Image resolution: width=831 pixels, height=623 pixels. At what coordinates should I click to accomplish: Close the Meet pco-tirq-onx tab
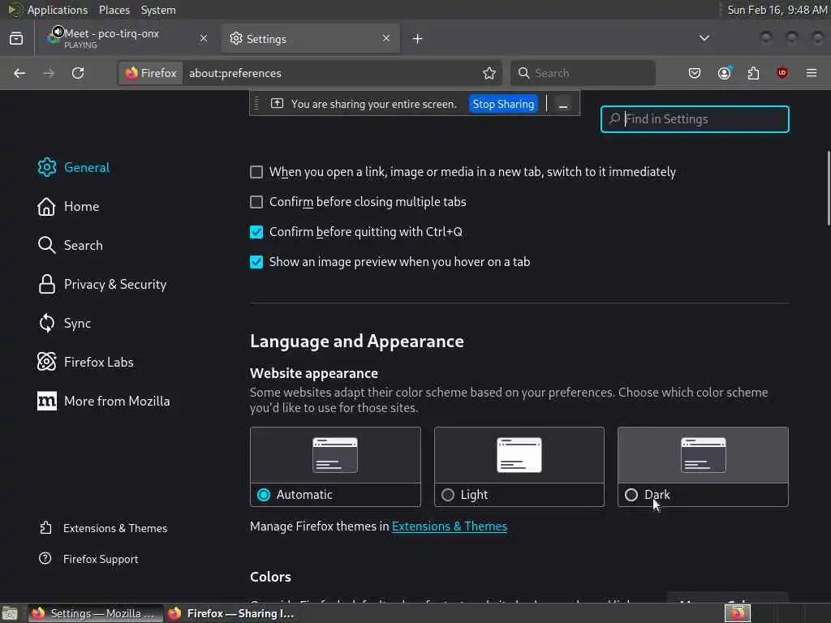[x=204, y=38]
